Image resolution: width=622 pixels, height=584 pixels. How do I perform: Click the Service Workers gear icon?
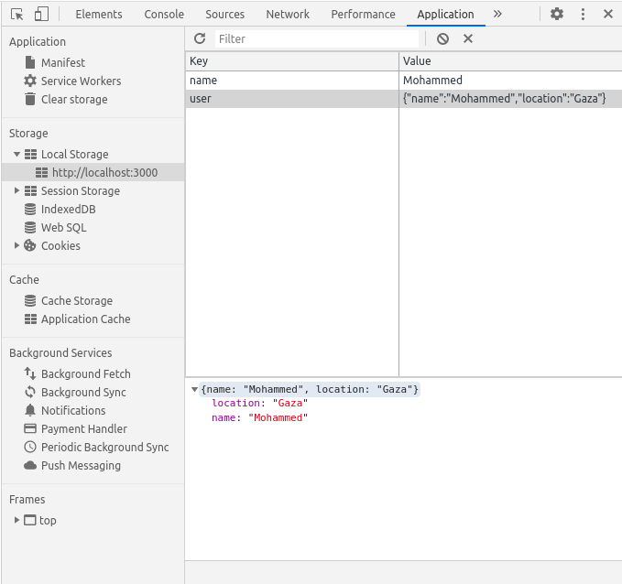pos(30,81)
